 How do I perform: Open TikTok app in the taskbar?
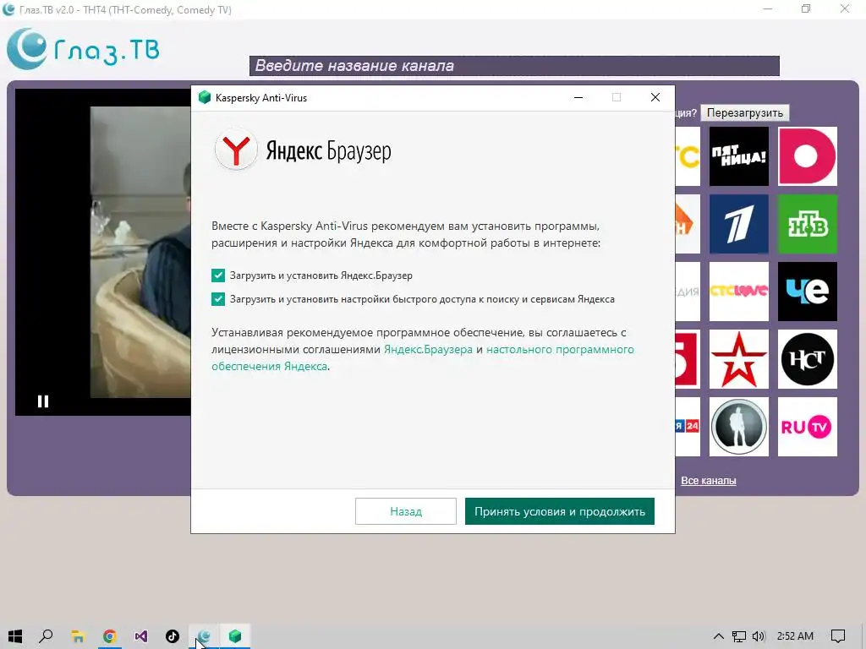coord(173,636)
